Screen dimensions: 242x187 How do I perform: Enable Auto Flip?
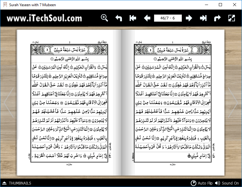[202, 183]
